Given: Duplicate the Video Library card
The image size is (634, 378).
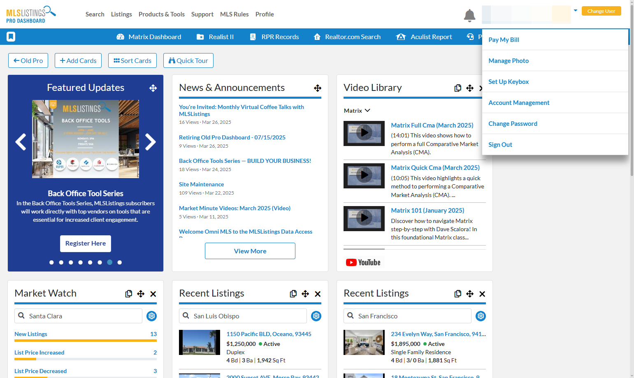Looking at the screenshot, I should coord(458,88).
